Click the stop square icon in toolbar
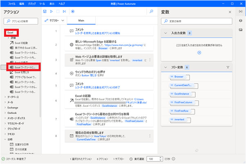 click(x=58, y=11)
